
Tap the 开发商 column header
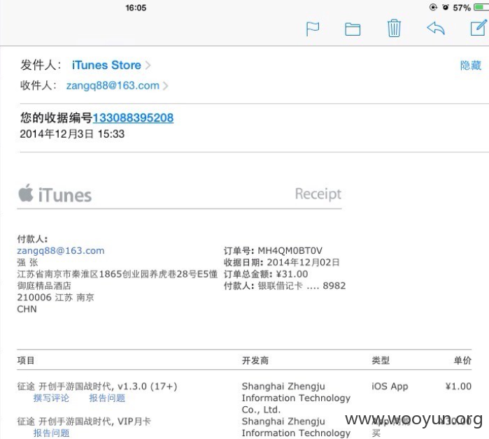click(255, 361)
